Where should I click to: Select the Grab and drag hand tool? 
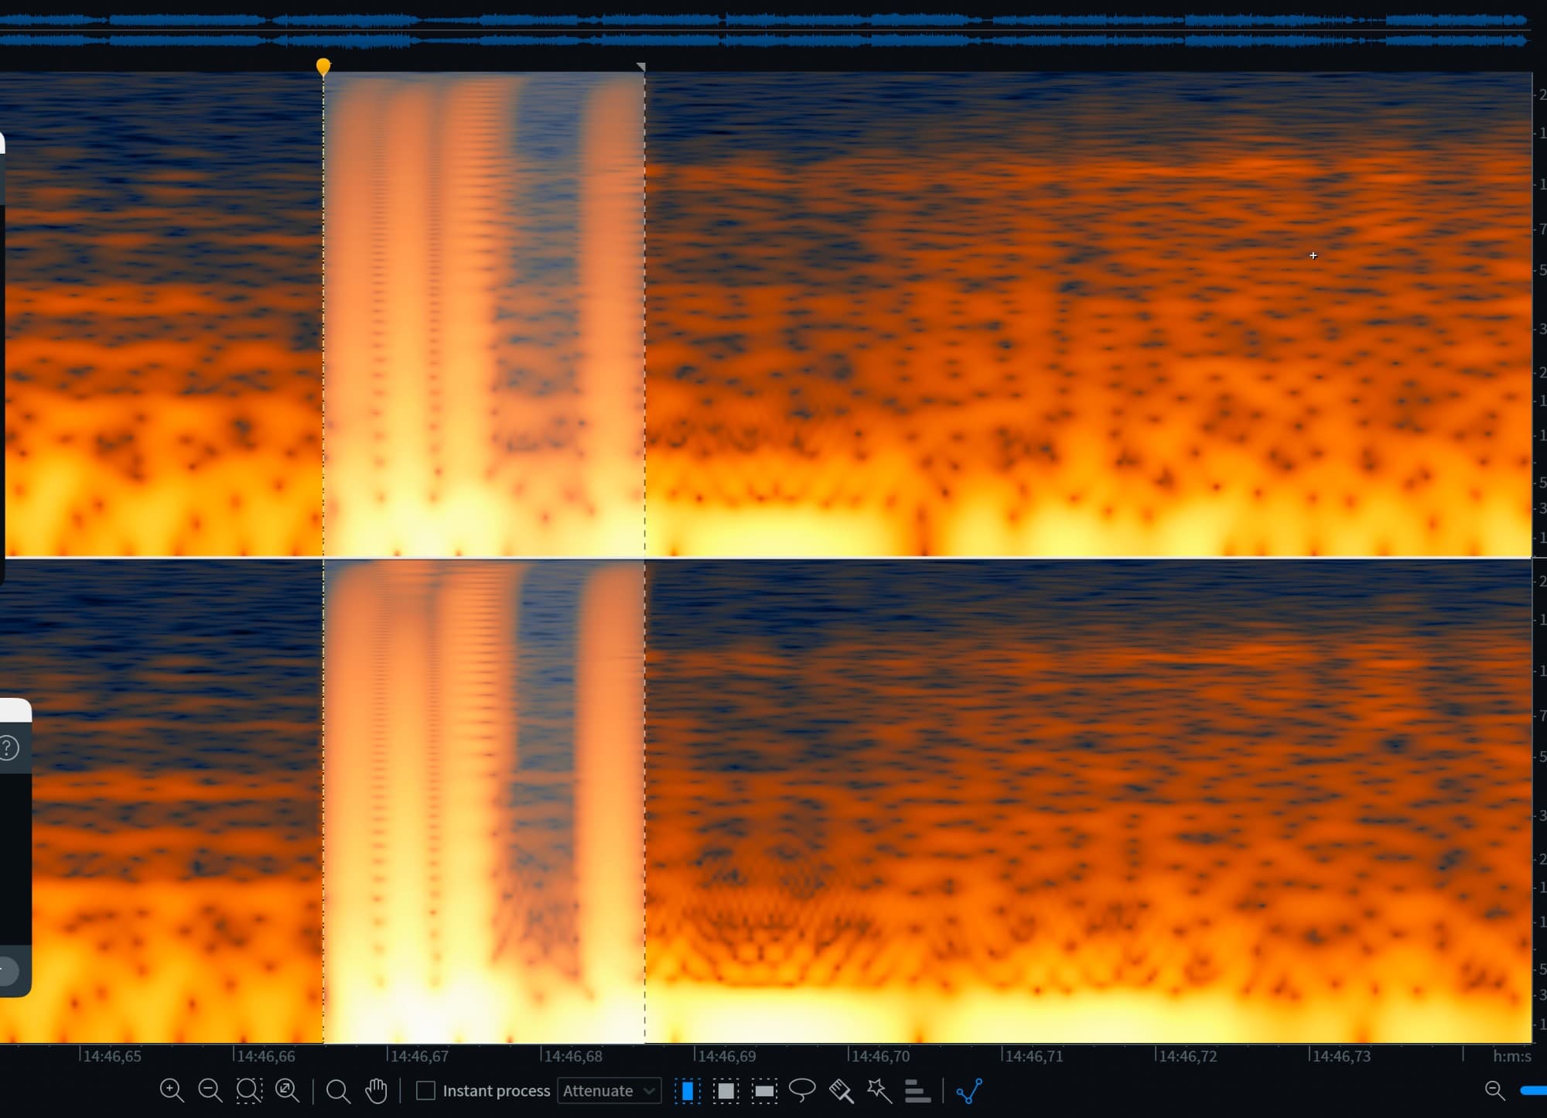click(x=377, y=1091)
